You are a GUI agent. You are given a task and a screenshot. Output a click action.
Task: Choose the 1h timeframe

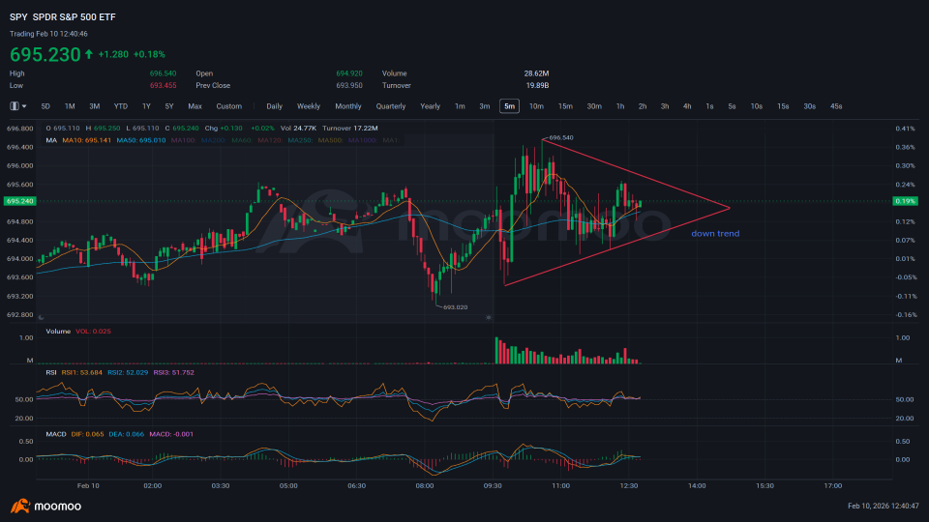click(620, 106)
